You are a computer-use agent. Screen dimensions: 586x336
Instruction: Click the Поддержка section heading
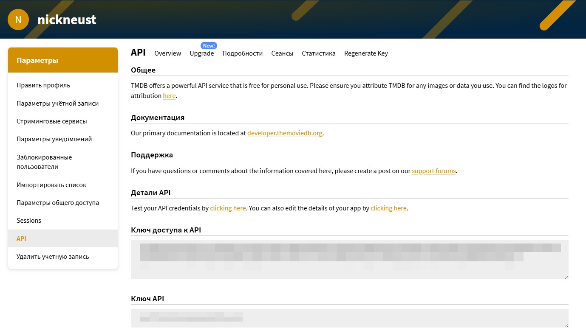152,155
